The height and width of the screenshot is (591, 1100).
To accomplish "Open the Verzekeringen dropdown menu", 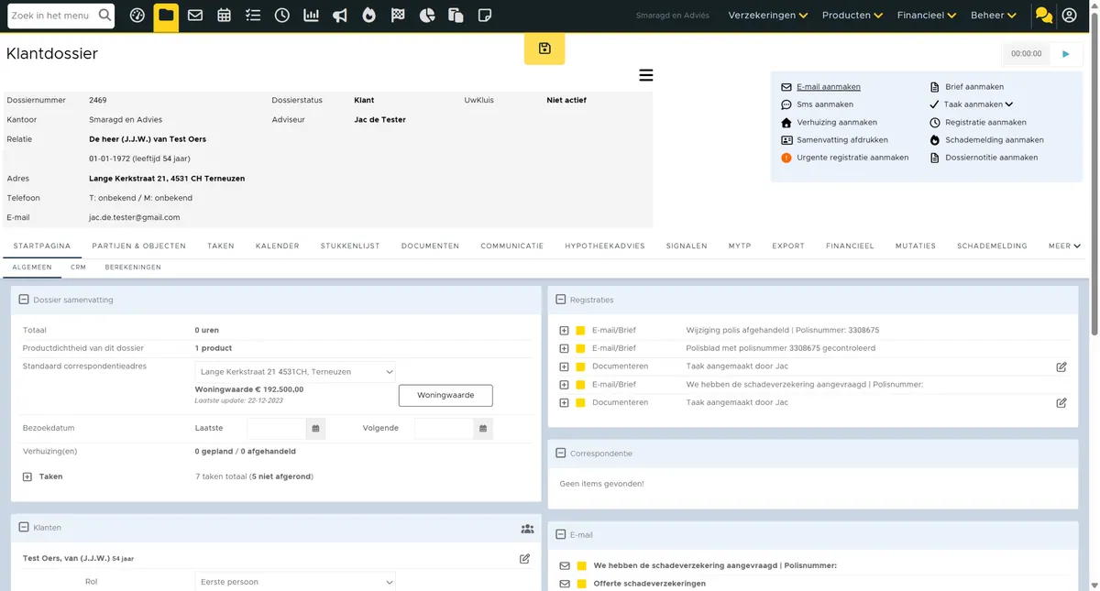I will coord(768,16).
